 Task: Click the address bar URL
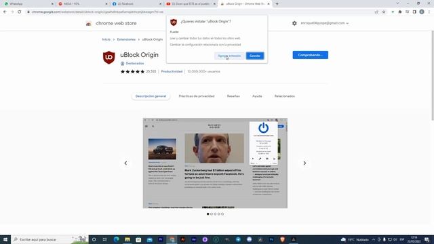click(x=98, y=12)
